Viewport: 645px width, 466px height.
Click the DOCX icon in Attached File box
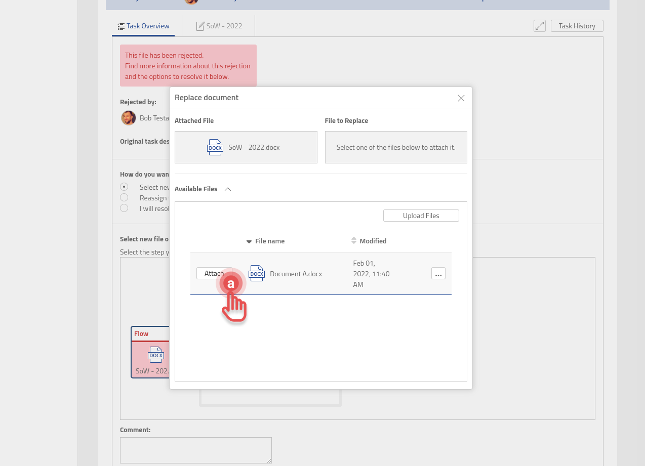tap(215, 147)
